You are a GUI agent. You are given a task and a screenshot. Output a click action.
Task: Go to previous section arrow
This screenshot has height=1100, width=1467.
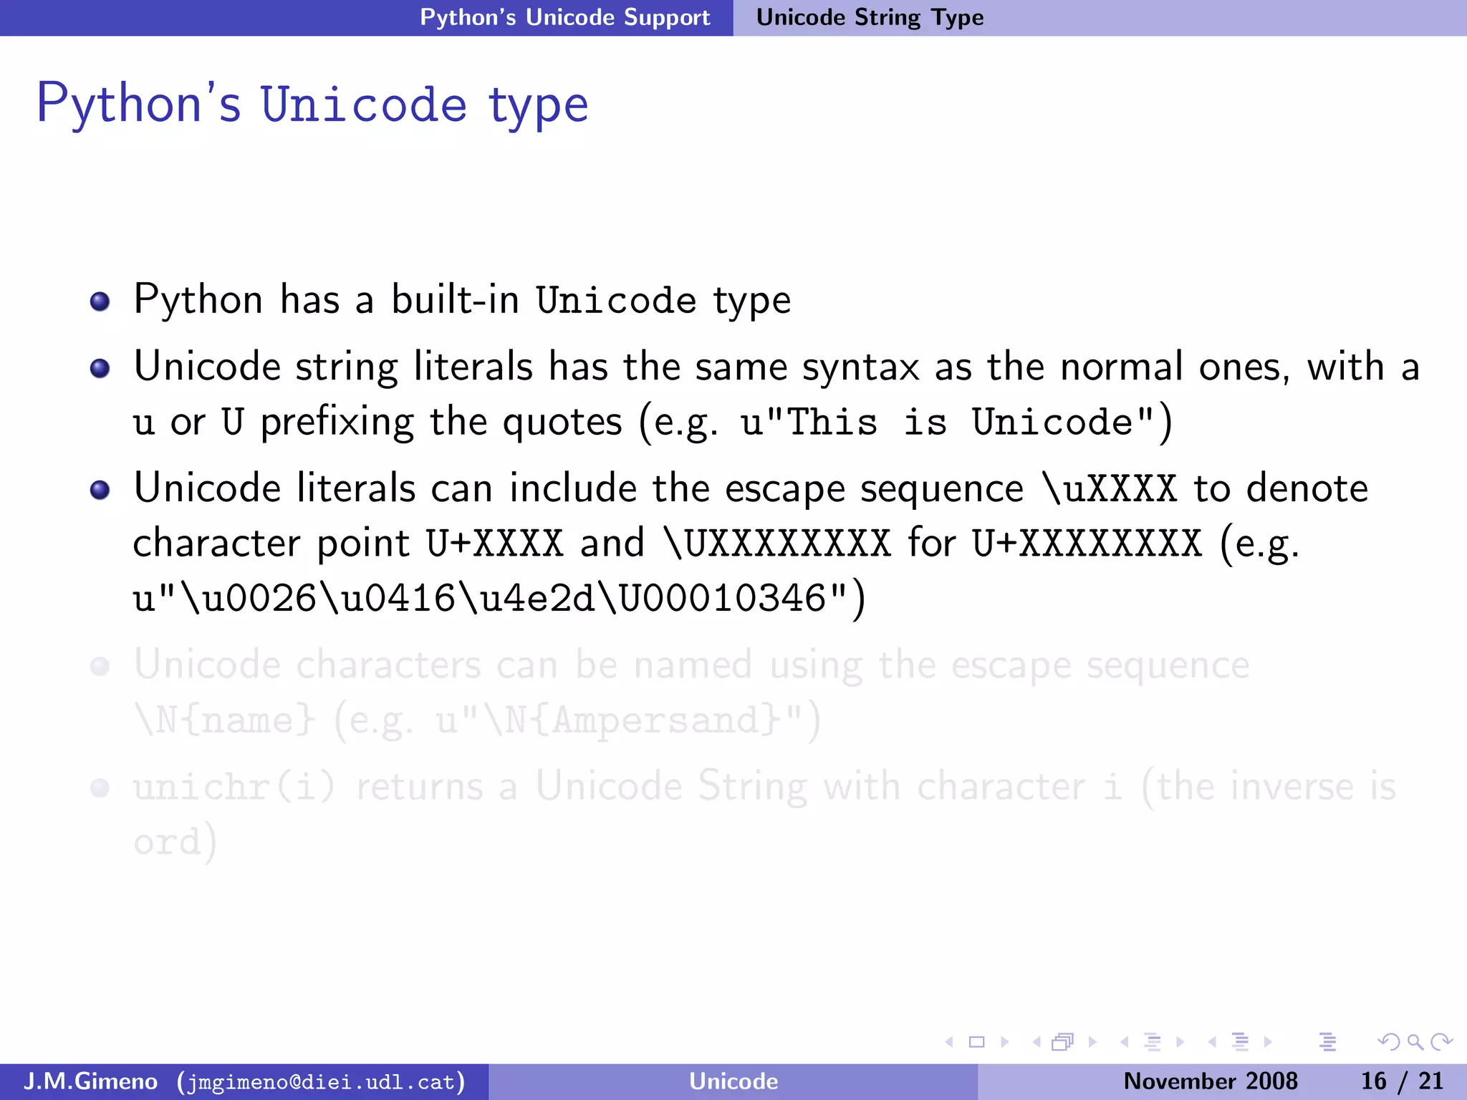tap(1212, 1042)
